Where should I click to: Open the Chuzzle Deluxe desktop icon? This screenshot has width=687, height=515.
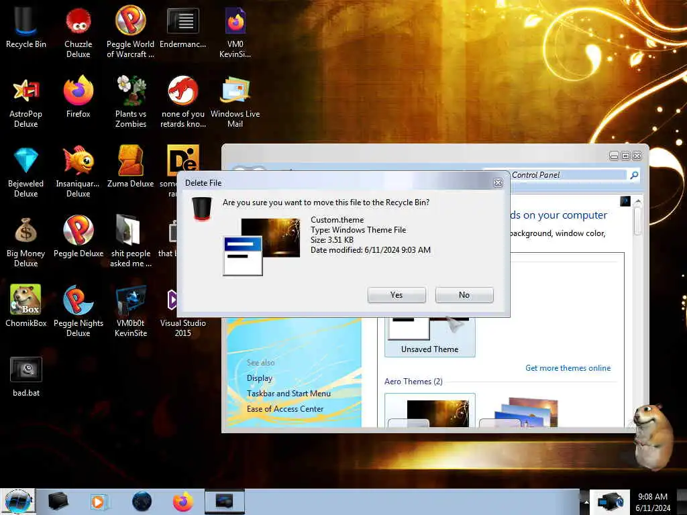(x=78, y=32)
